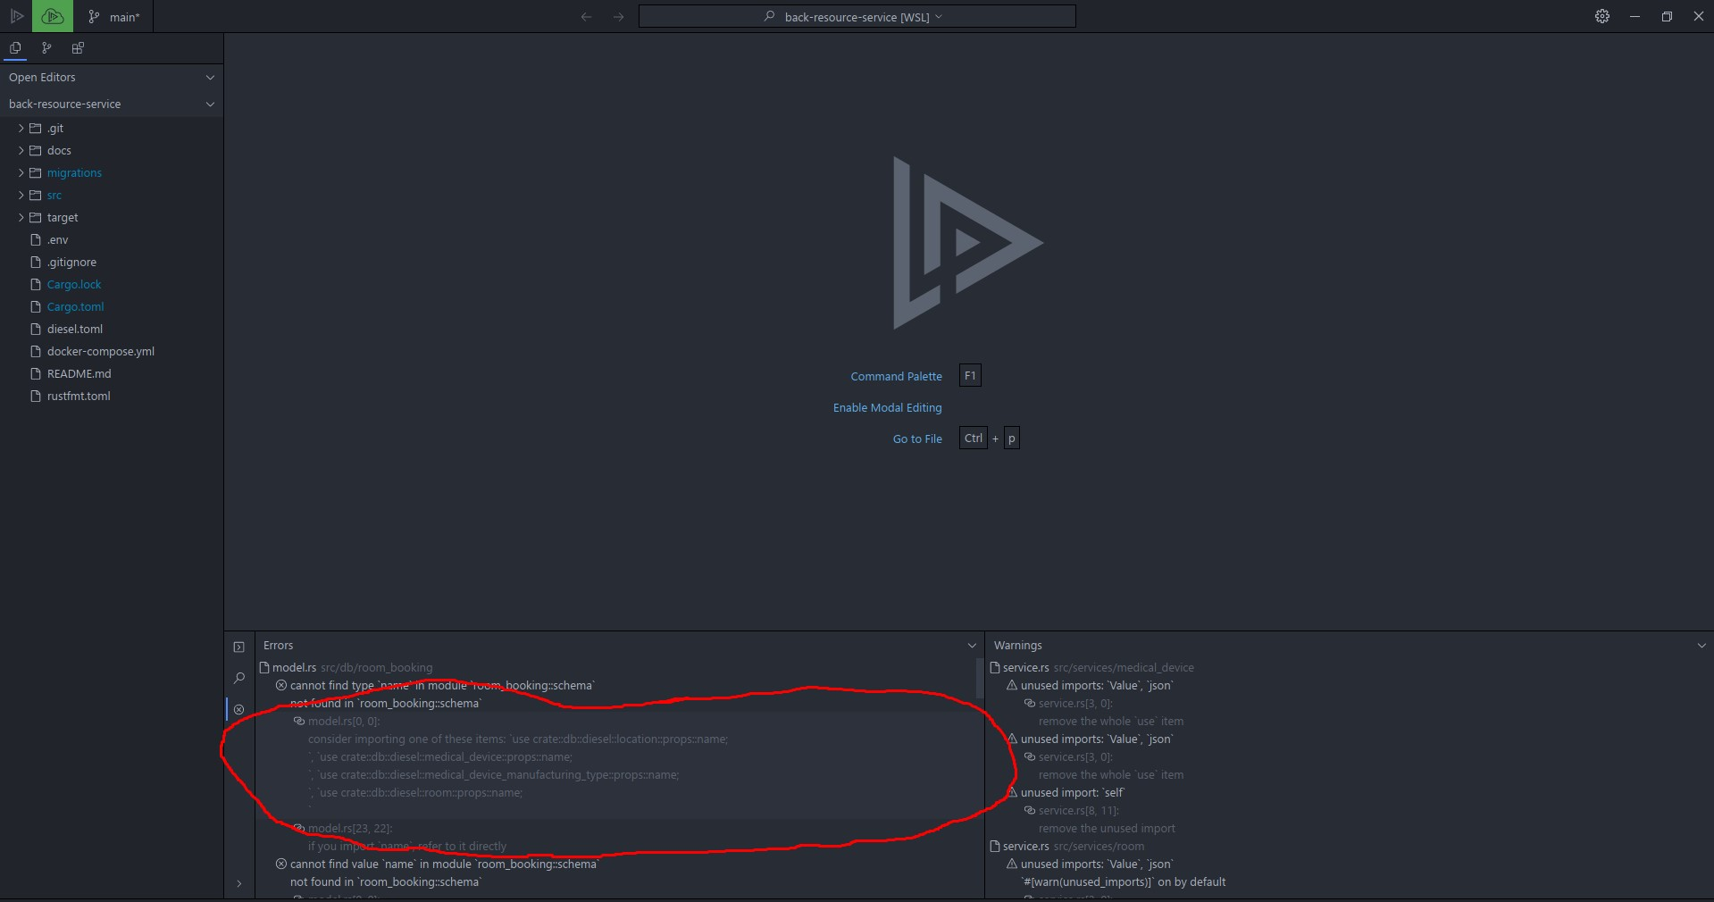Viewport: 1714px width, 902px height.
Task: Open the Cargo.toml file
Action: coord(75,306)
